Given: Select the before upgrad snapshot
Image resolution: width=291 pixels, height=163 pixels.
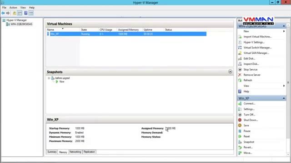Looking at the screenshot, I should click(x=62, y=78).
